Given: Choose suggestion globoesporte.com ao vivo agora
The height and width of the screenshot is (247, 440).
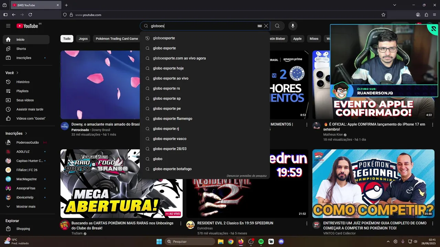Looking at the screenshot, I should (x=205, y=58).
